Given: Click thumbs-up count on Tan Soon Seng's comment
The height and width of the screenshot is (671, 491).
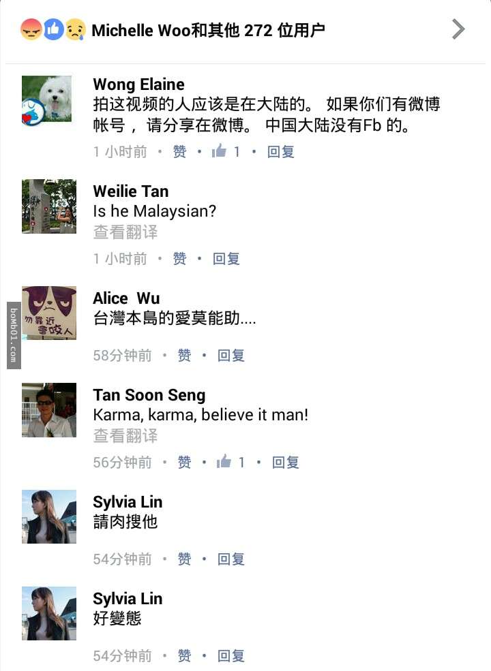Looking at the screenshot, I should [230, 463].
